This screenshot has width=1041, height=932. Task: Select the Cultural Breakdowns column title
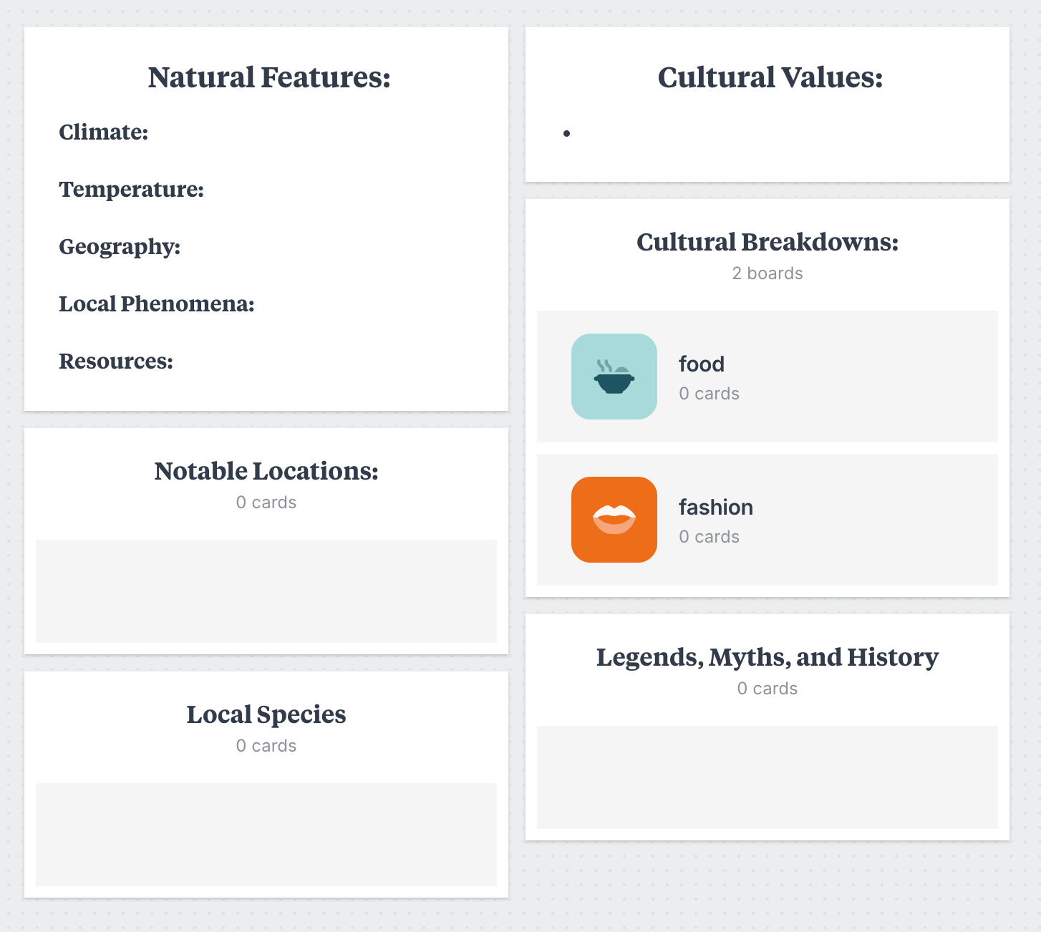point(768,242)
